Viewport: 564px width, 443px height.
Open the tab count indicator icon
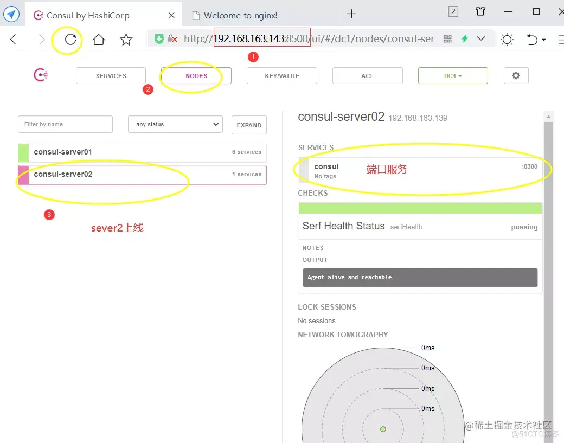coord(453,11)
